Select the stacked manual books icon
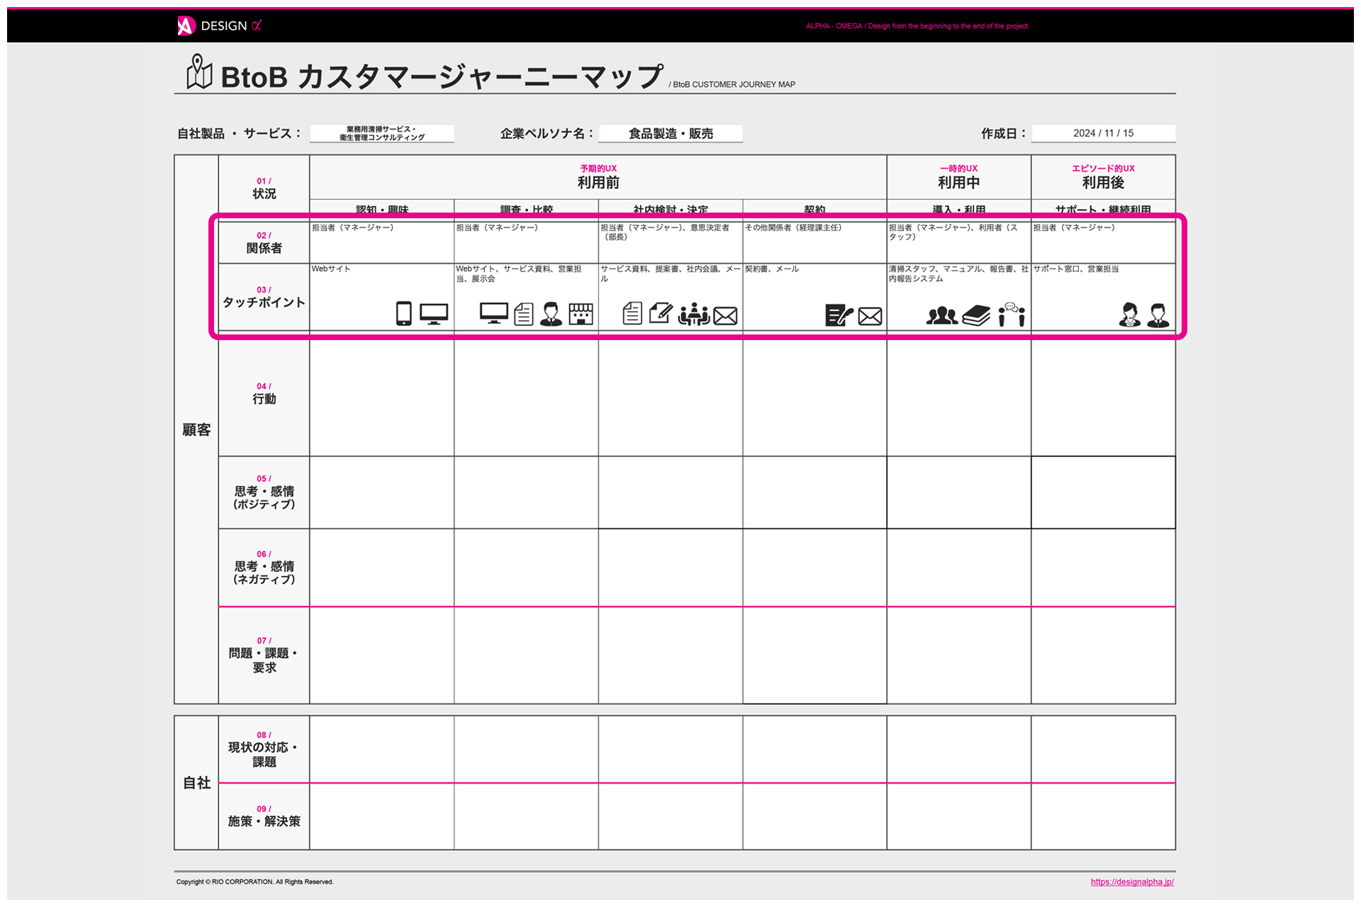This screenshot has width=1361, height=907. [x=977, y=315]
